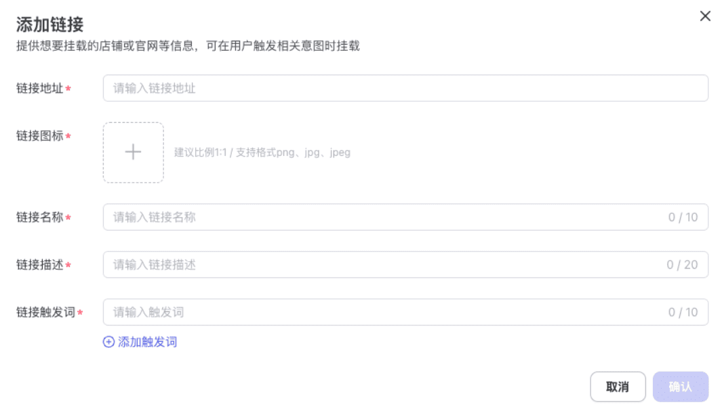This screenshot has height=411, width=722.
Task: Close the 添加链接 dialog
Action: [x=705, y=16]
